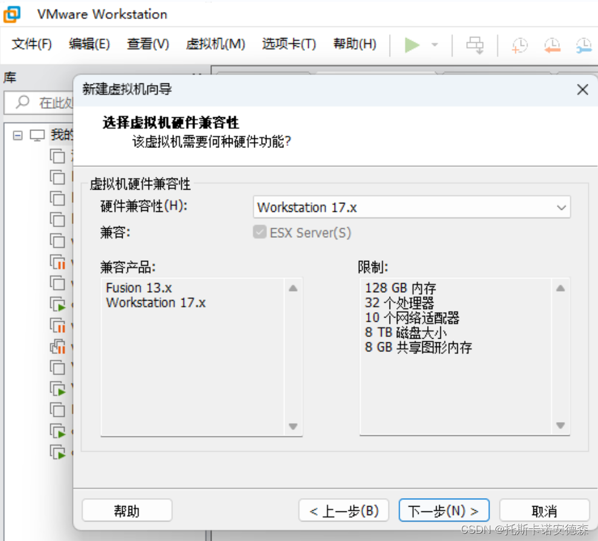This screenshot has width=598, height=541.
Task: Close the New Virtual Machine Wizard dialog
Action: click(x=582, y=90)
